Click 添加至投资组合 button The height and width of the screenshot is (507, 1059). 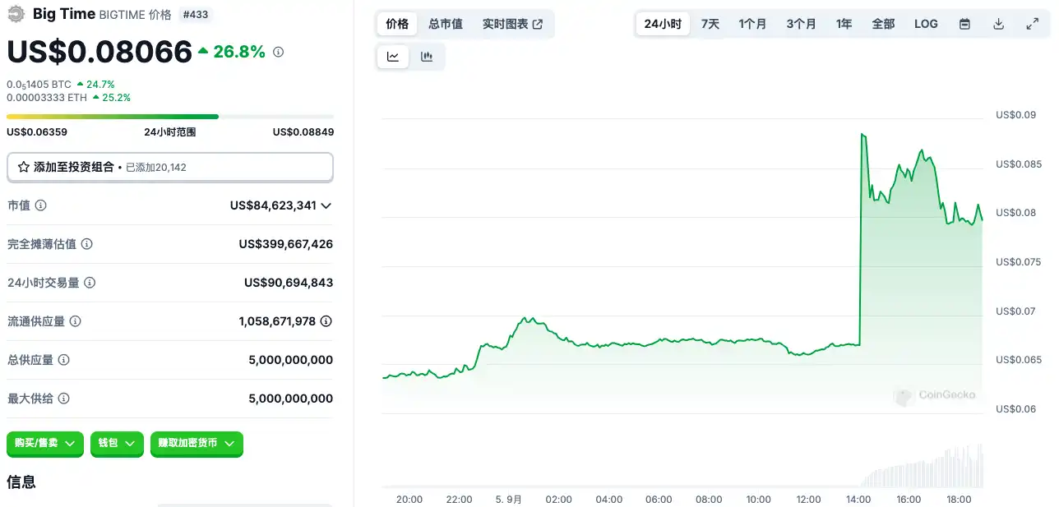tap(169, 167)
